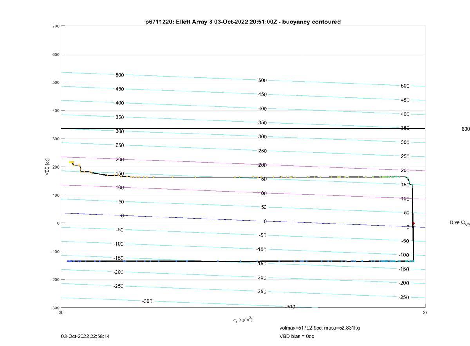Click the cut-off 'Dive C' label at right edge
This screenshot has width=470, height=346.
pyautogui.click(x=459, y=223)
